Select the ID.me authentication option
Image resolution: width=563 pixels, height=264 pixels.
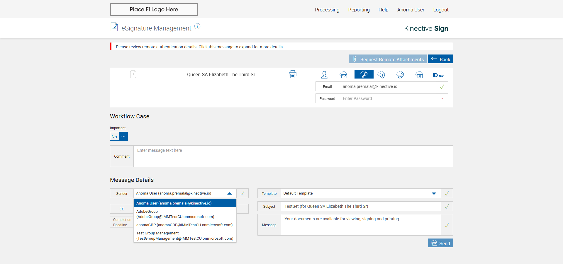438,75
